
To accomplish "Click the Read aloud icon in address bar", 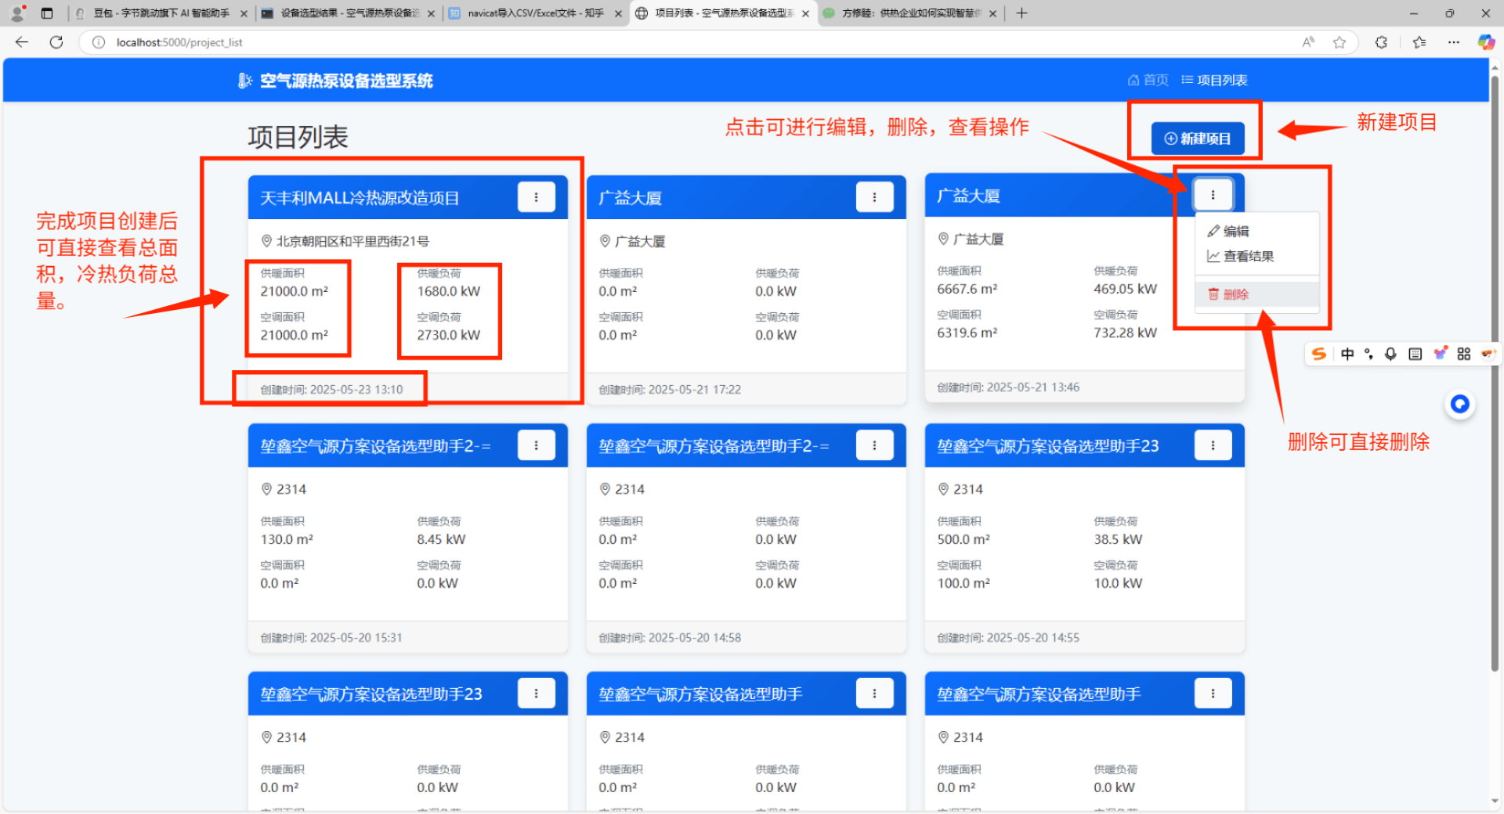I will point(1308,42).
